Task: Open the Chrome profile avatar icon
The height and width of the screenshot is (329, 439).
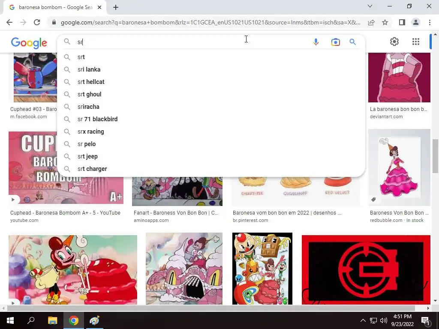Action: tap(416, 22)
